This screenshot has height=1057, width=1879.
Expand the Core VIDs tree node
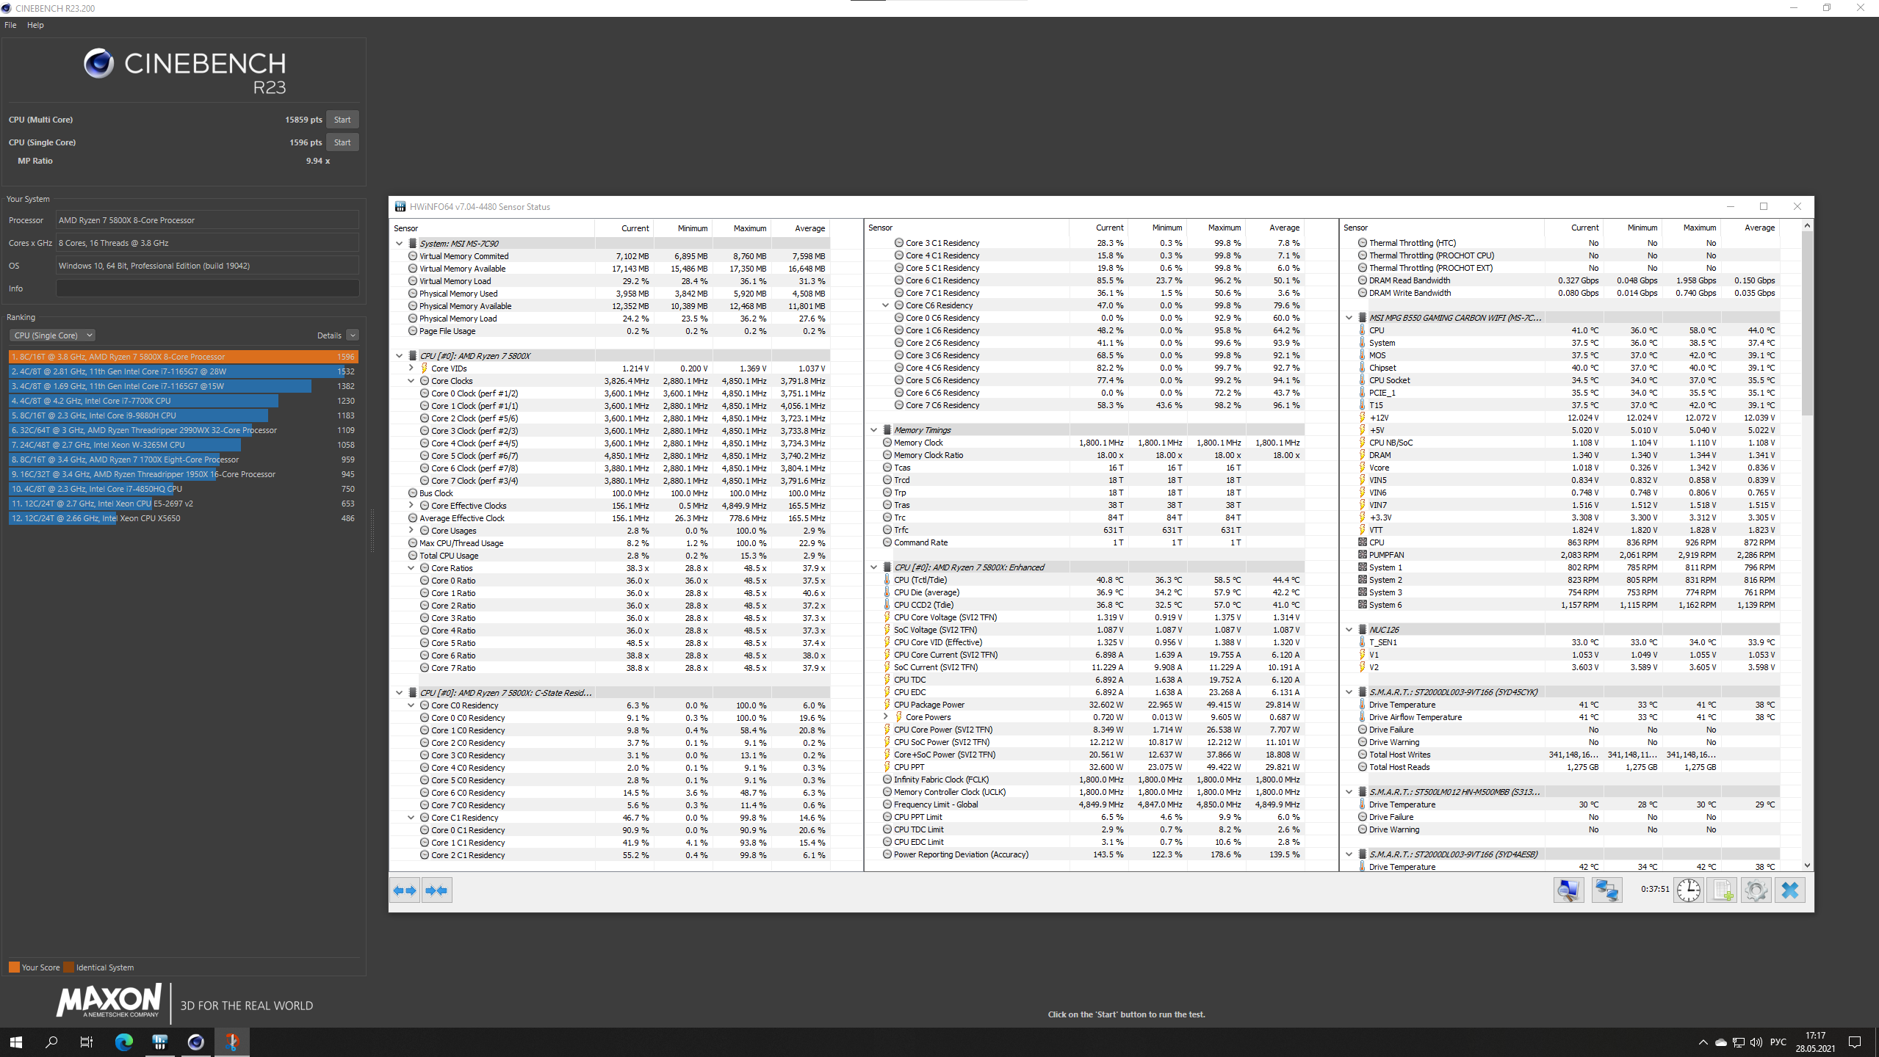(411, 368)
